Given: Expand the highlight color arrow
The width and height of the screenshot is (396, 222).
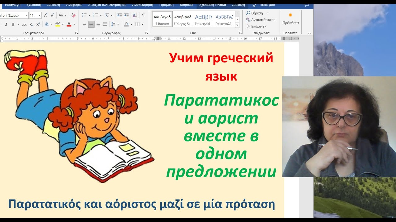Looking at the screenshot, I should [x=63, y=24].
